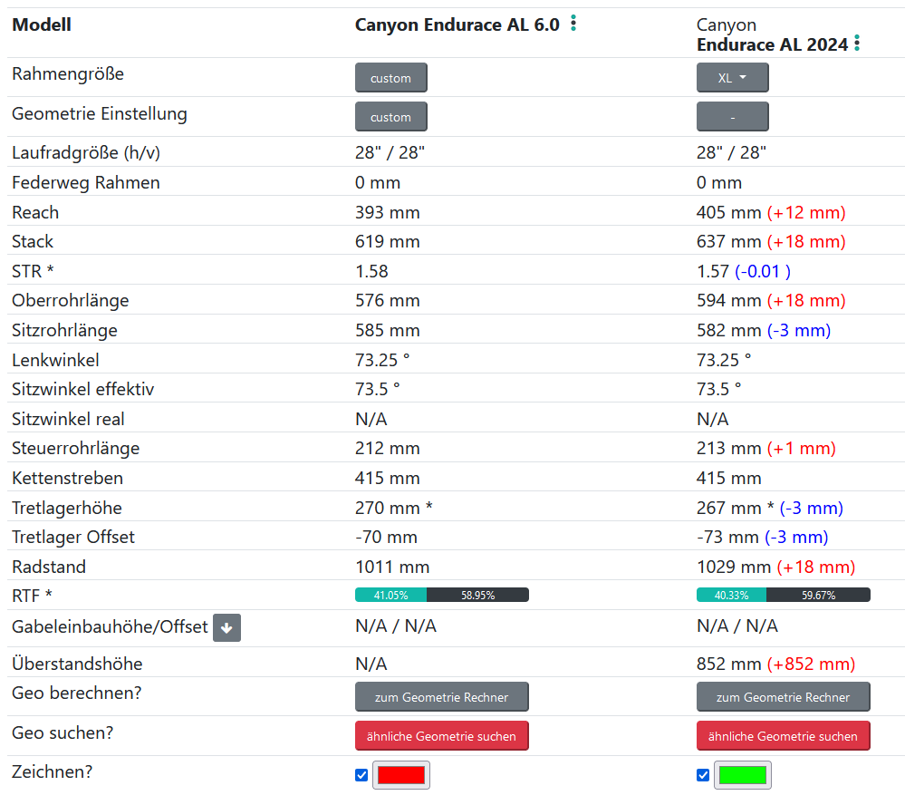Click 'zum Geometrie Rechner' for AL 2024
Viewport: 905px width, 805px height.
(783, 697)
